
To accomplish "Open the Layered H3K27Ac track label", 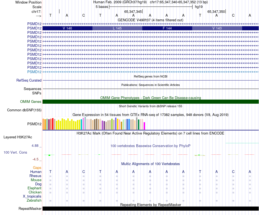I will pos(18,137).
